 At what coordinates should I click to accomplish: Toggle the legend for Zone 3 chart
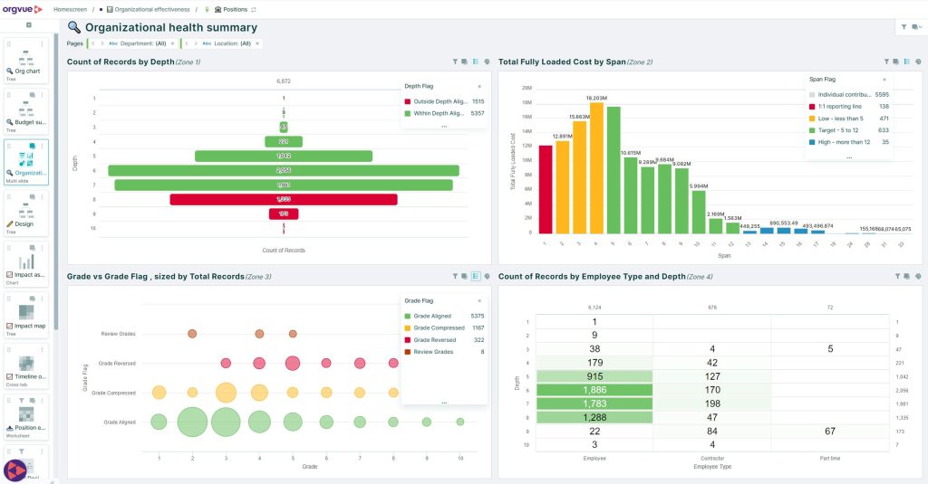point(476,276)
